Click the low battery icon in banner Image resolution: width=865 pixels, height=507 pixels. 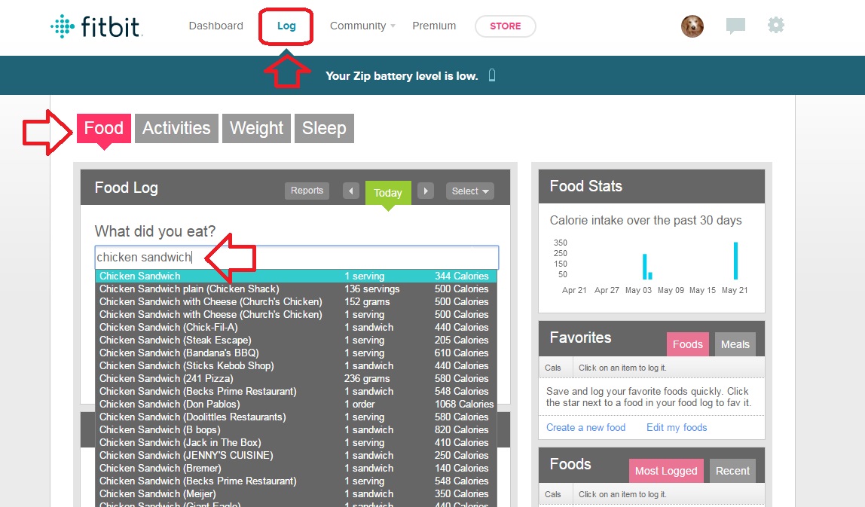(x=492, y=75)
